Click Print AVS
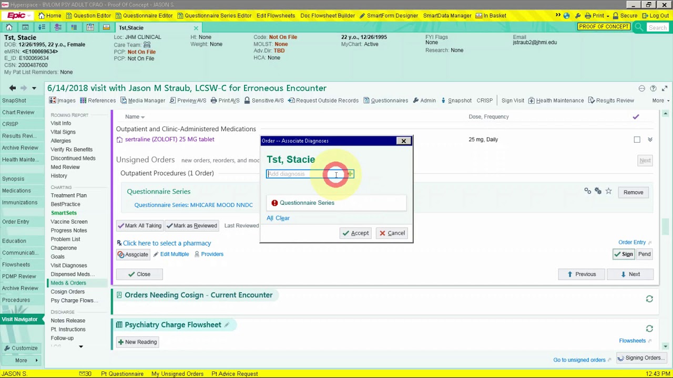The image size is (673, 378). (x=225, y=100)
